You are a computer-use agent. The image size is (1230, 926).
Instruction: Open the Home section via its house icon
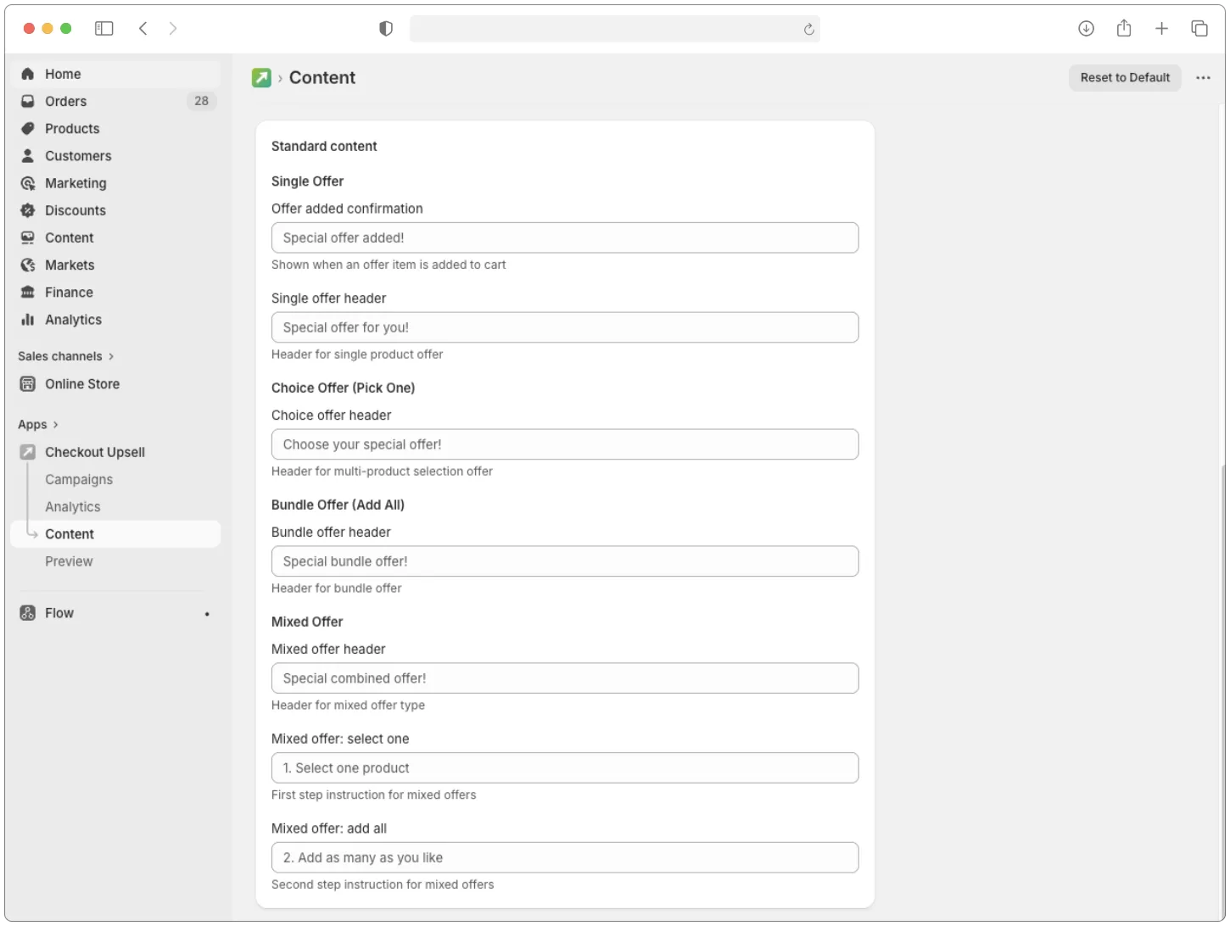(27, 74)
